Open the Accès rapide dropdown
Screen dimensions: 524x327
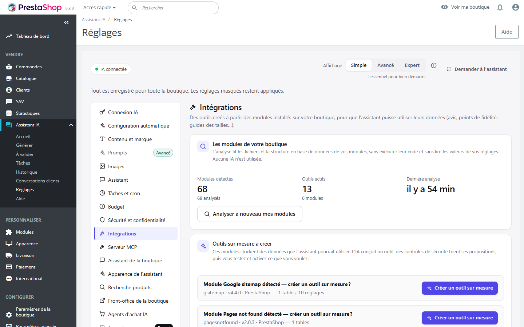(99, 8)
